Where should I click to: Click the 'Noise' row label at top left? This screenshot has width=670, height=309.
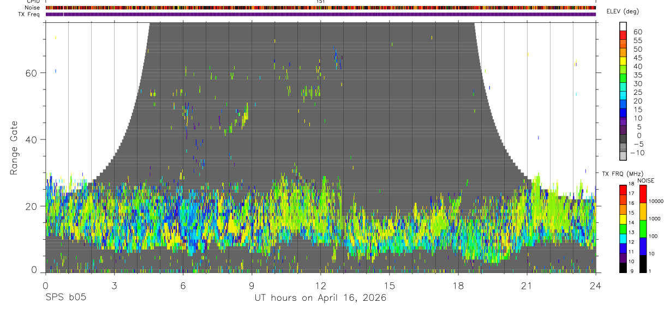tap(32, 8)
